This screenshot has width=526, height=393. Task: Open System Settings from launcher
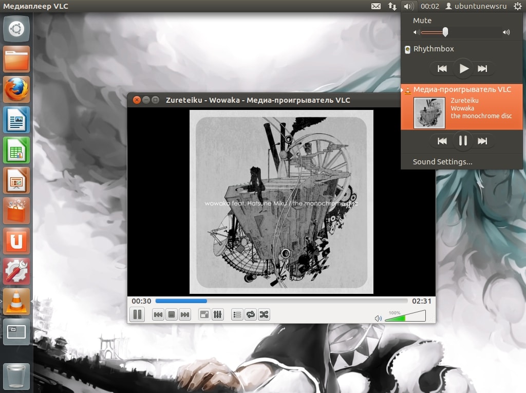point(16,271)
